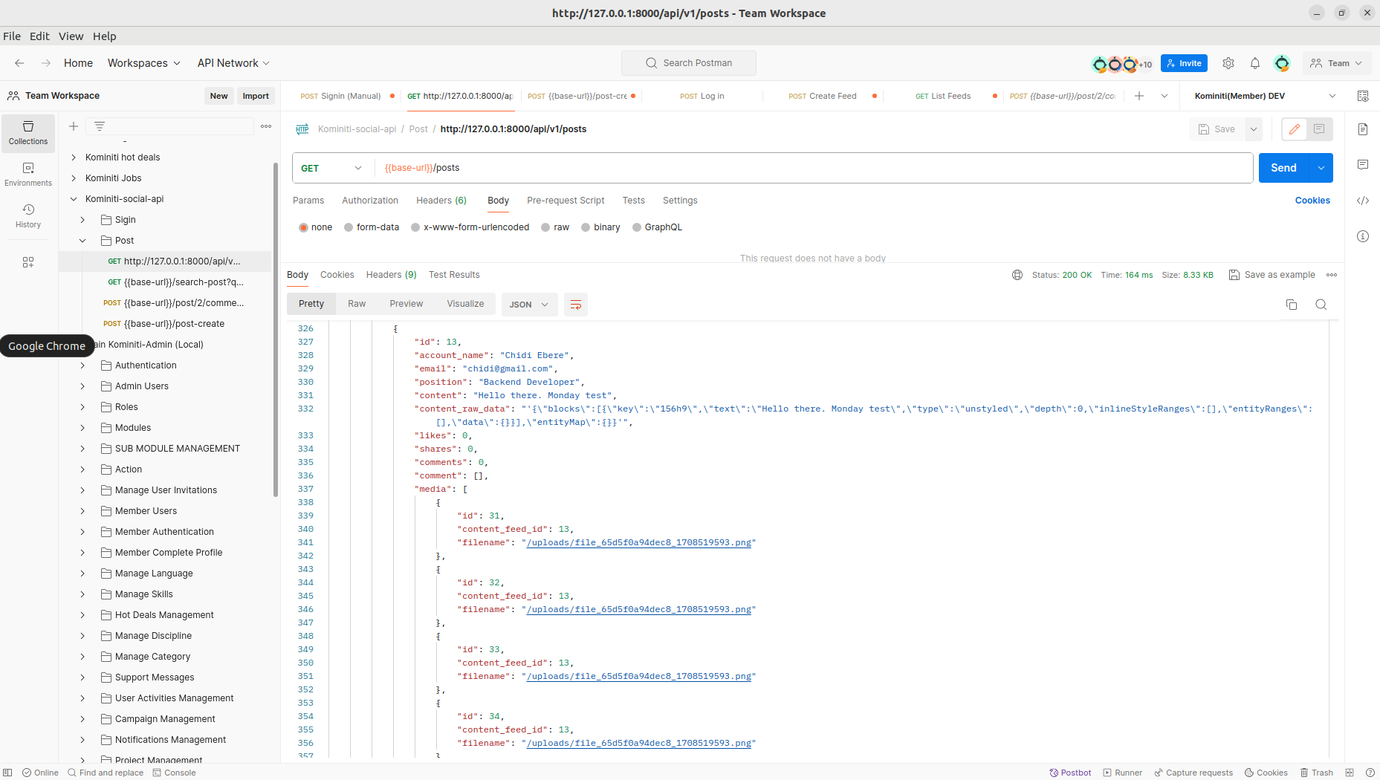Click the notifications bell icon
1380x780 pixels.
[1254, 64]
